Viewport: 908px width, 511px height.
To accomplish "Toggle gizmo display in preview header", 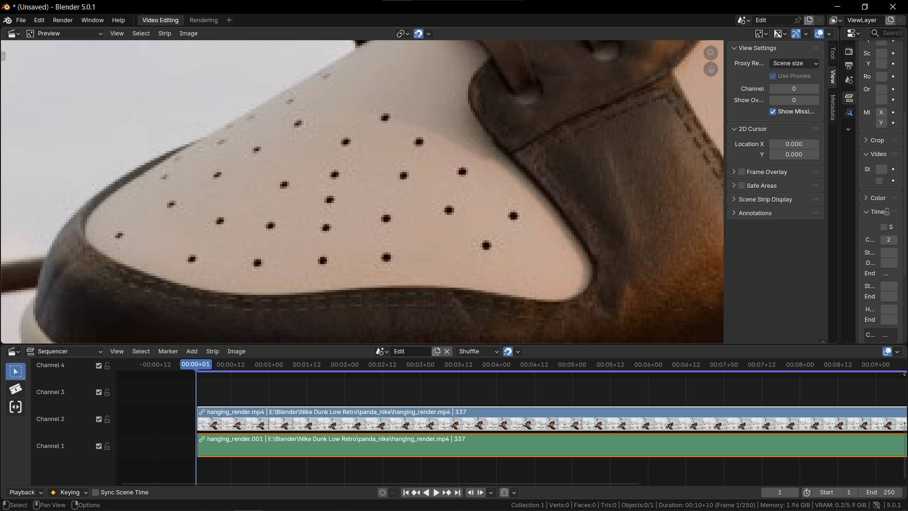I will click(x=796, y=34).
